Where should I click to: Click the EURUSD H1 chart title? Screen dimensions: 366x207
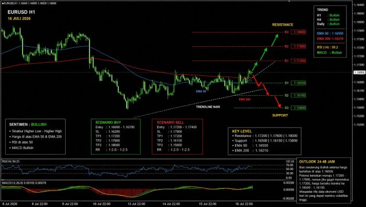pyautogui.click(x=21, y=12)
